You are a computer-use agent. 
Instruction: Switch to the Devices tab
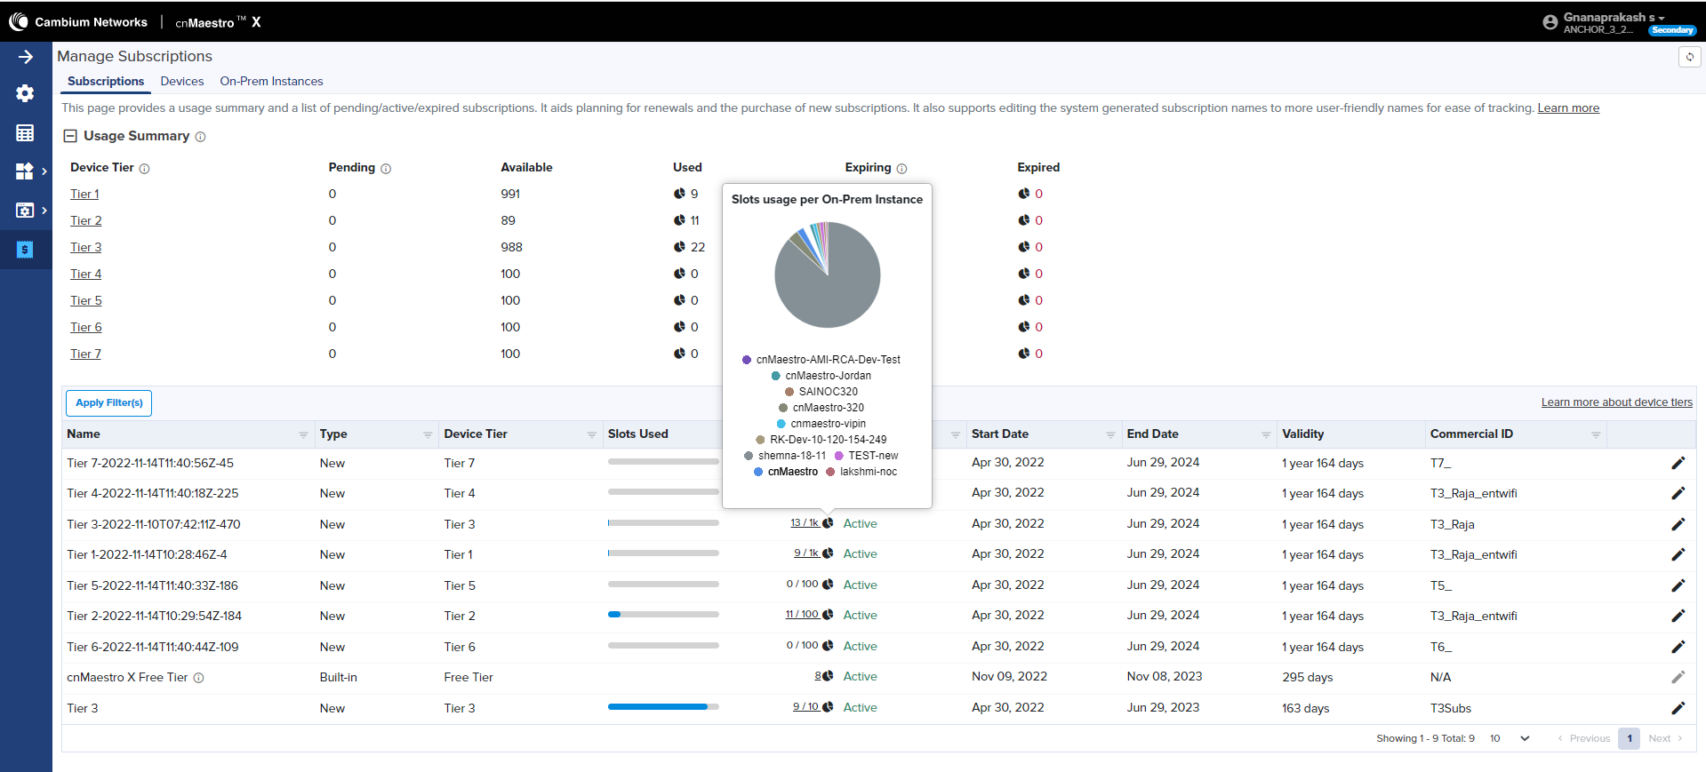(x=182, y=81)
